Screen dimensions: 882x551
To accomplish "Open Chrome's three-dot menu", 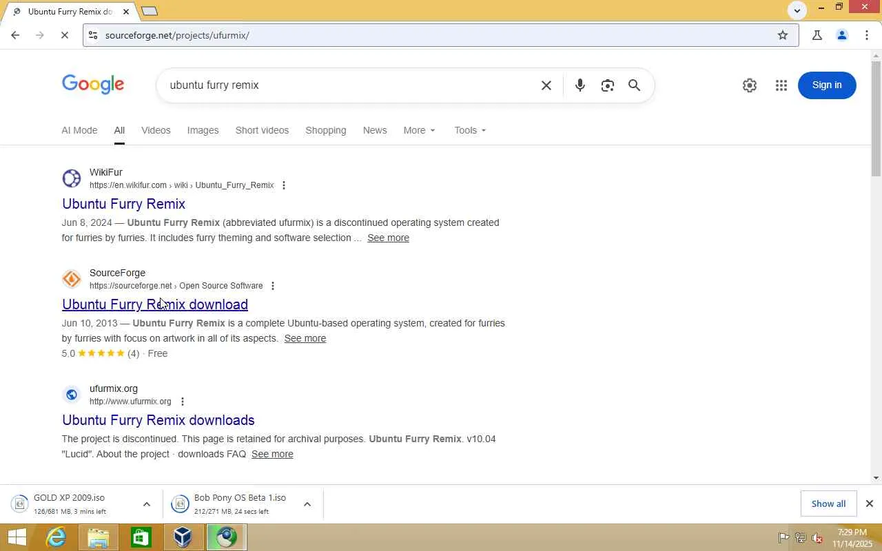I will [x=867, y=35].
